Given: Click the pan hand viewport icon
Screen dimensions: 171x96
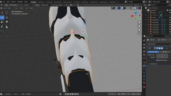Looking at the screenshot, I should (x=139, y=26).
